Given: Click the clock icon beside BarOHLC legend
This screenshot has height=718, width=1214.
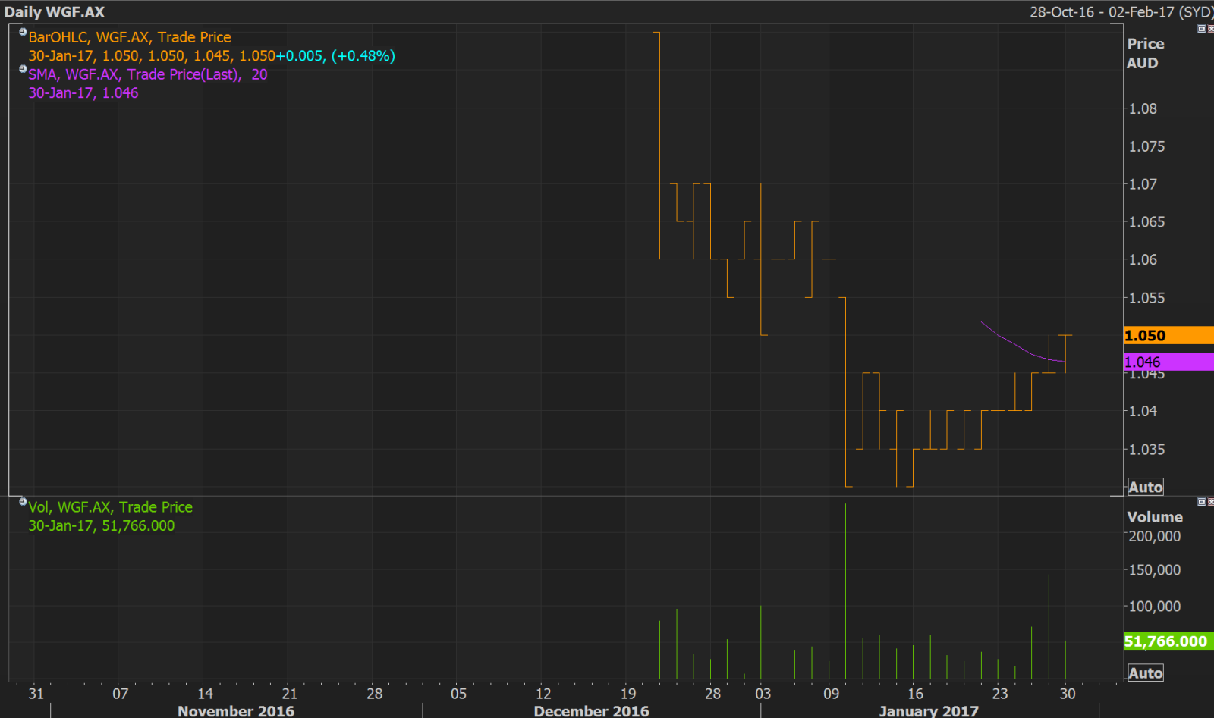Looking at the screenshot, I should tap(23, 33).
